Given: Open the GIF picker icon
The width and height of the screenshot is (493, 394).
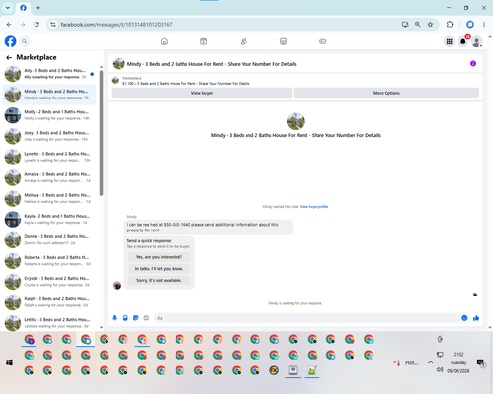Looking at the screenshot, I should [x=146, y=318].
